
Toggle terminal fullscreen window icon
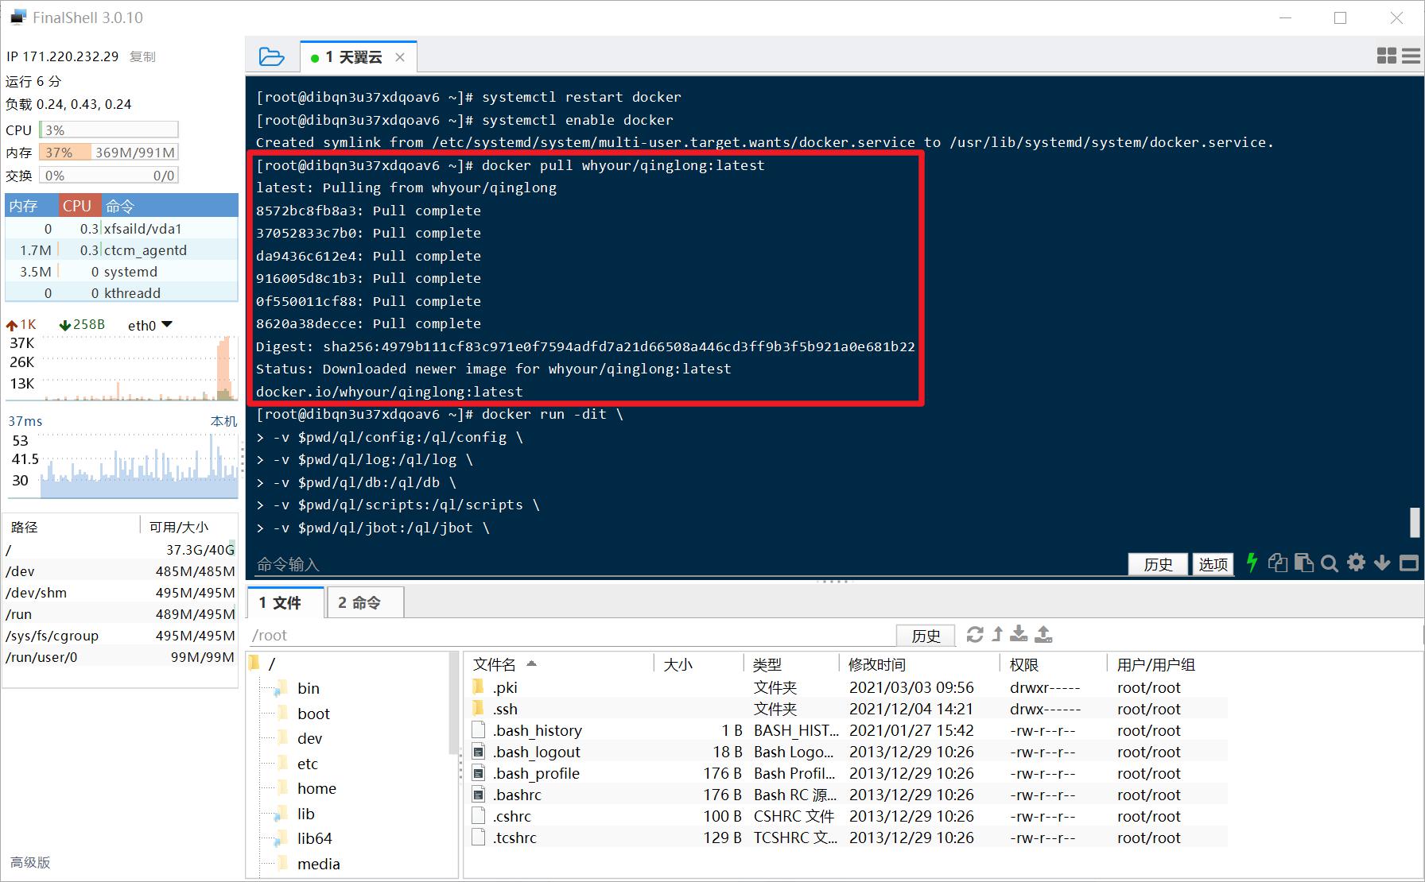[1408, 563]
